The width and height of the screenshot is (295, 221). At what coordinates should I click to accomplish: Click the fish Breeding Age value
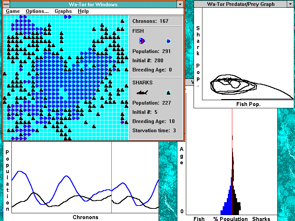pos(170,70)
